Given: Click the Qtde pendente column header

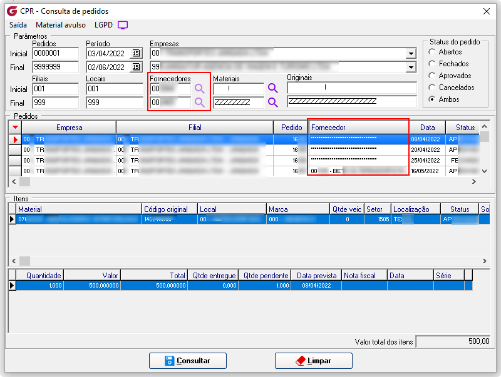Looking at the screenshot, I should point(264,275).
